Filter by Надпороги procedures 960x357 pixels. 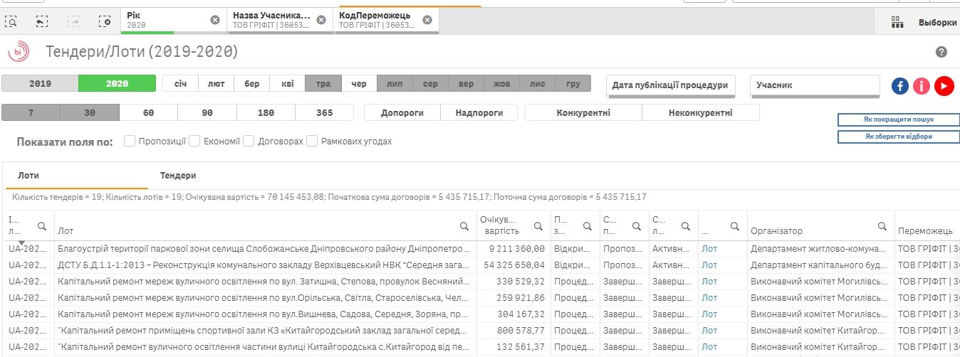(x=479, y=112)
